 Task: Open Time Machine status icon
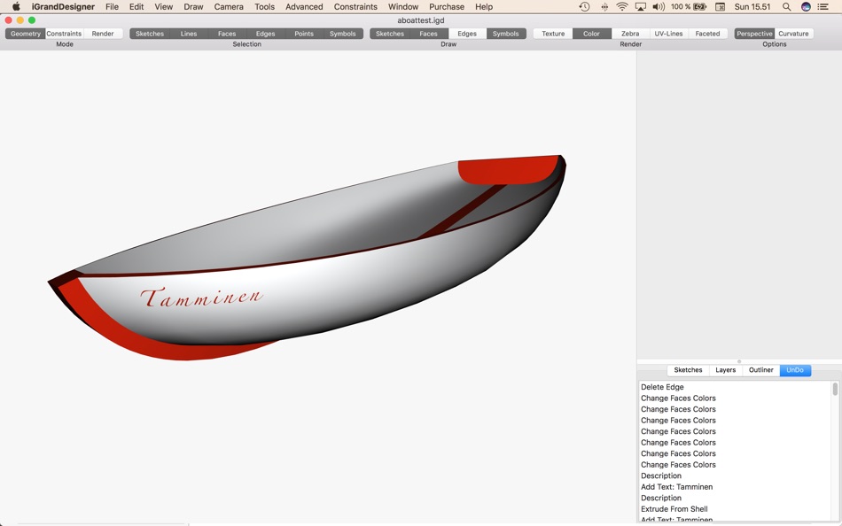coord(584,6)
